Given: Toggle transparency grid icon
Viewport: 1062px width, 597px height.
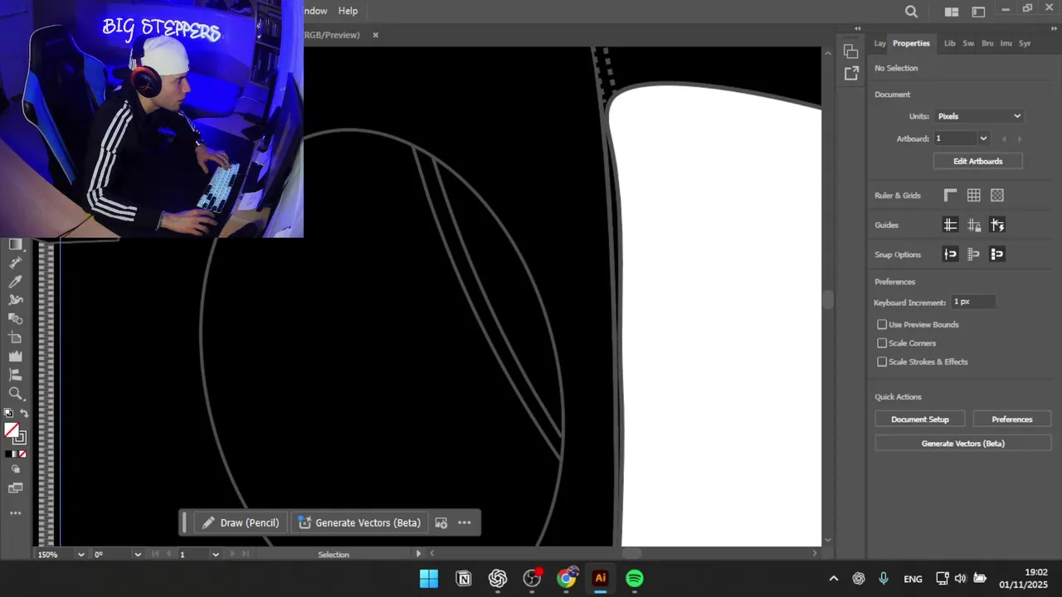Looking at the screenshot, I should [997, 195].
